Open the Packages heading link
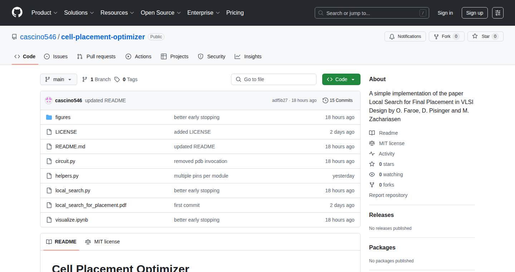Screen dimensions: 515x272 (382, 248)
